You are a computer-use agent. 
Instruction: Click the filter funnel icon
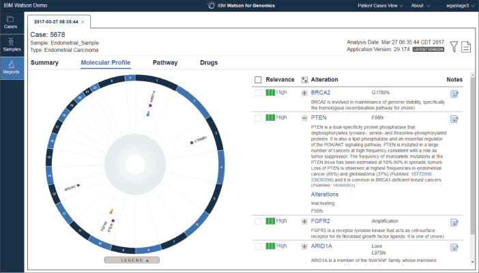pos(454,46)
